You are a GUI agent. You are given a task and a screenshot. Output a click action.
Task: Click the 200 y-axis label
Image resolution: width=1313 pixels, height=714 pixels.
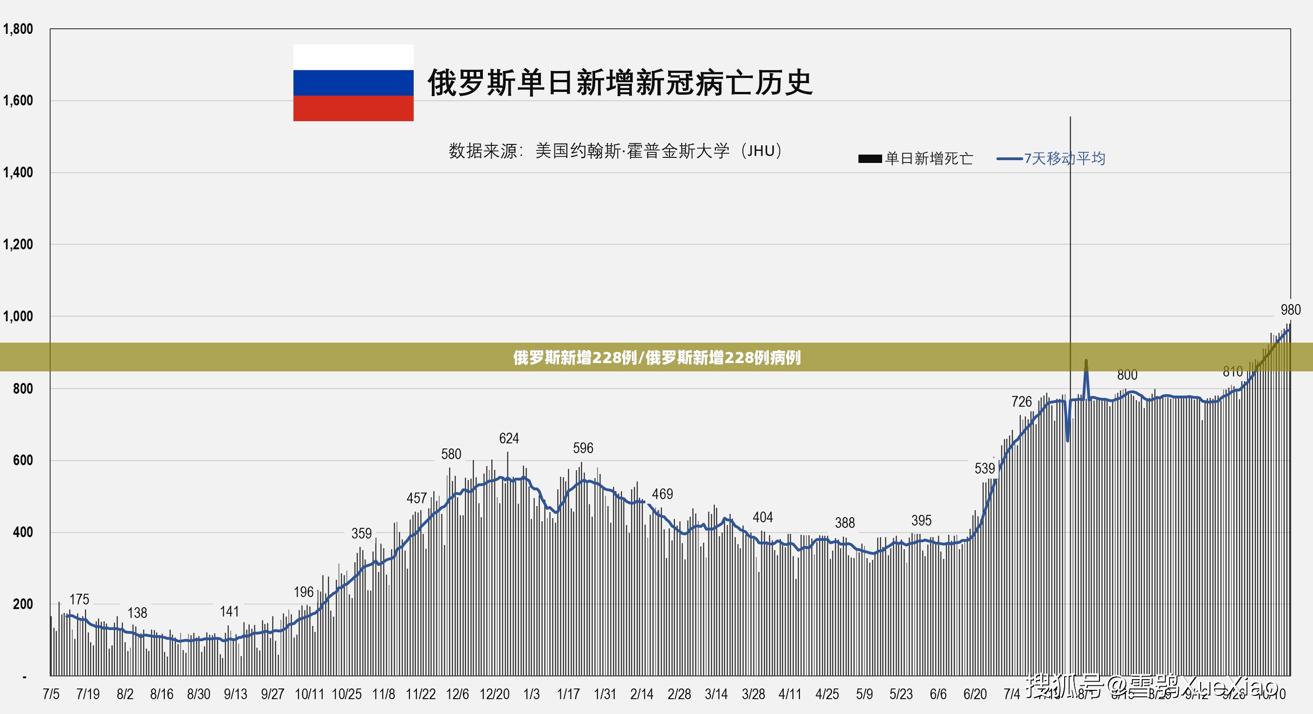click(x=23, y=604)
